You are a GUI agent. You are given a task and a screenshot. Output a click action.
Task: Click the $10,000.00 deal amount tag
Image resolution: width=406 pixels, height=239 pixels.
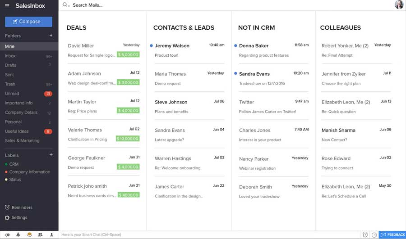128,139
